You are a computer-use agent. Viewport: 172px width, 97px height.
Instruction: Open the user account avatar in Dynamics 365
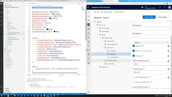coord(170,7)
